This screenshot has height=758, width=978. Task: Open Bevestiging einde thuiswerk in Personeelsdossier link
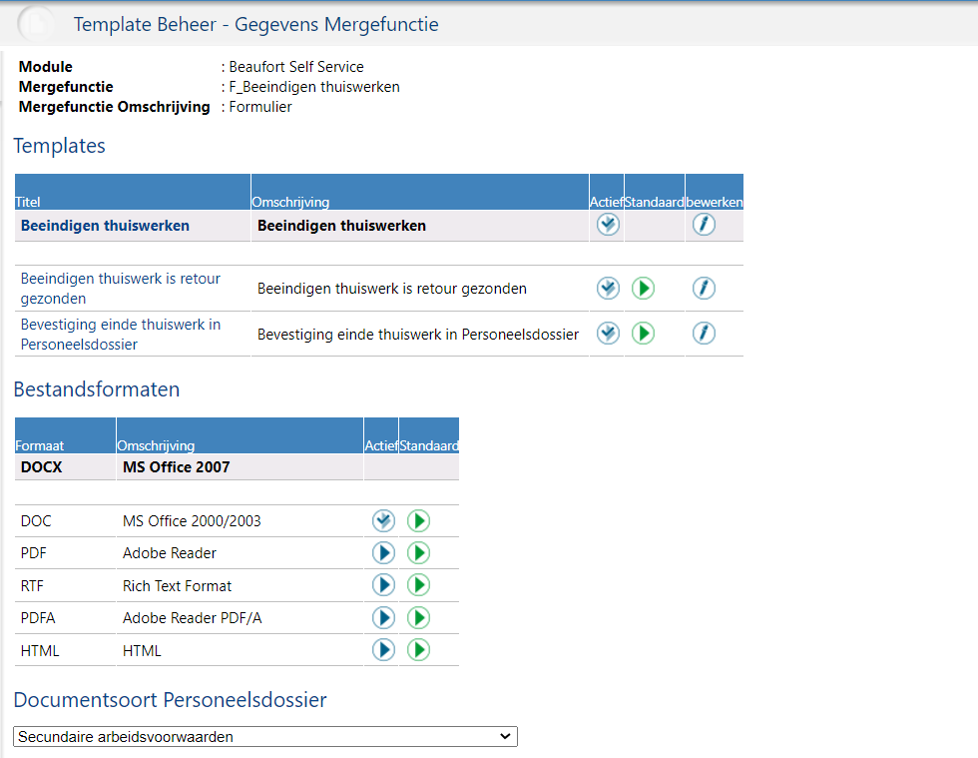(x=121, y=334)
